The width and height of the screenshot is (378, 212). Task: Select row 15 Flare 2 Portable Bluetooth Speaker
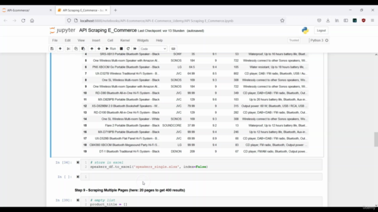pos(195,125)
